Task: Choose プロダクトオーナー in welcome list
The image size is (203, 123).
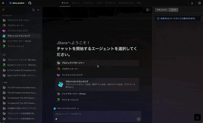Action: [97, 69]
